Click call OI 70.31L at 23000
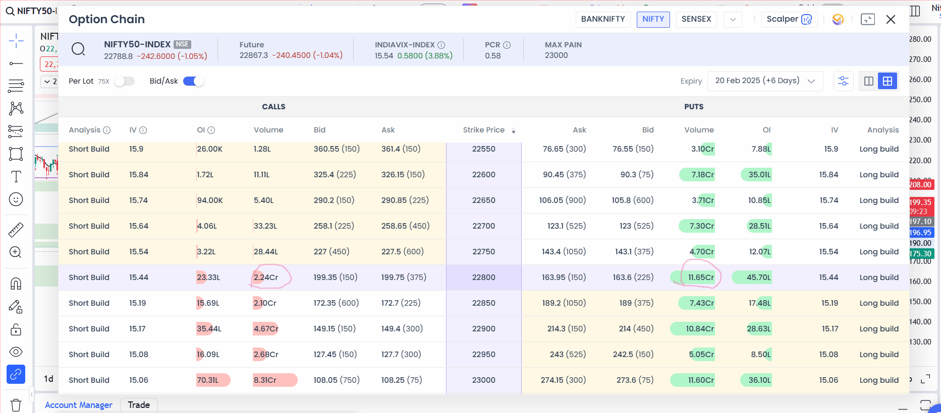Viewport: 941px width, 413px height. pos(208,380)
